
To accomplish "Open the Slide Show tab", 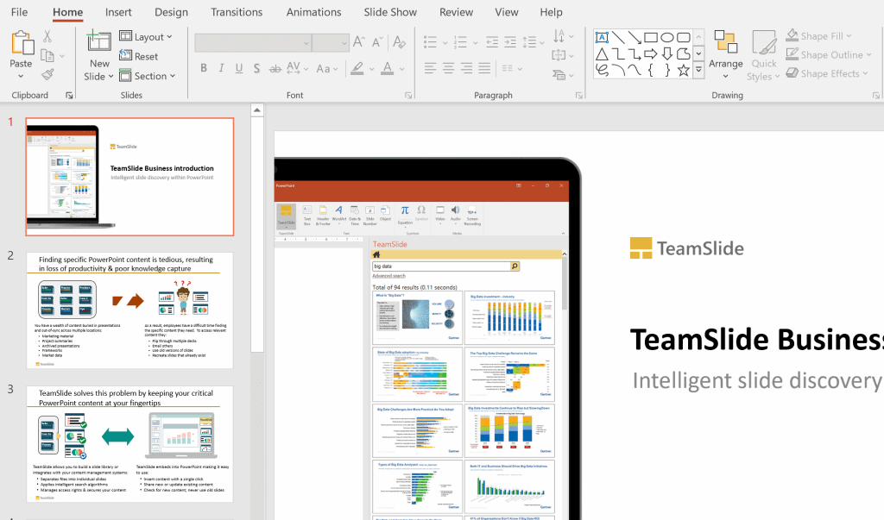I will [389, 12].
